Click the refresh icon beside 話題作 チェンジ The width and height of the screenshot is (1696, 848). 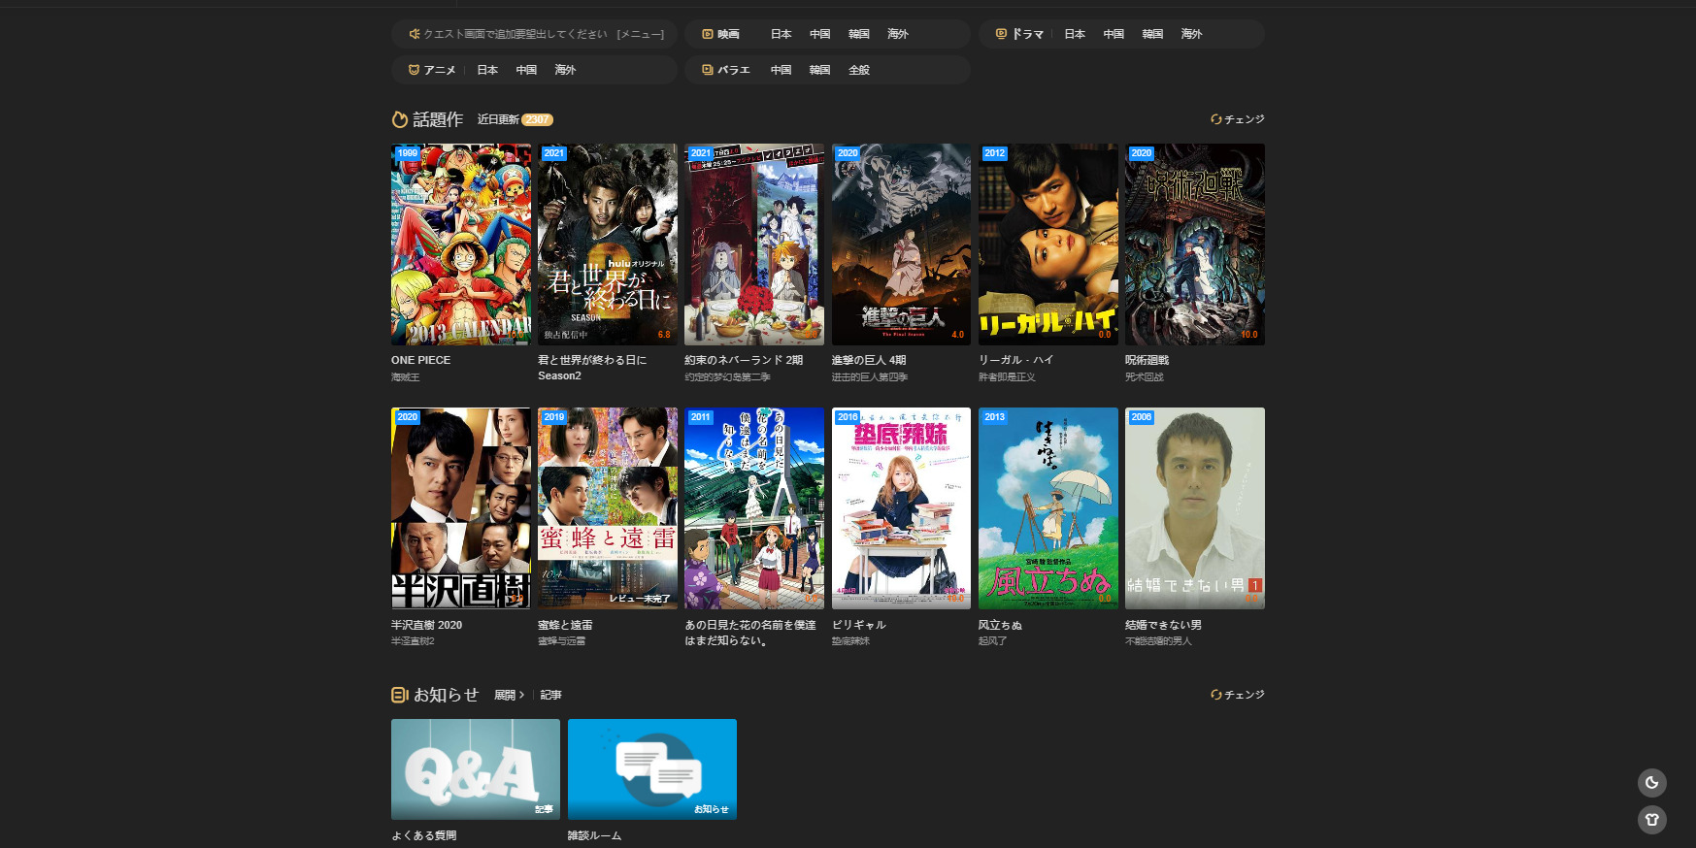[1215, 119]
